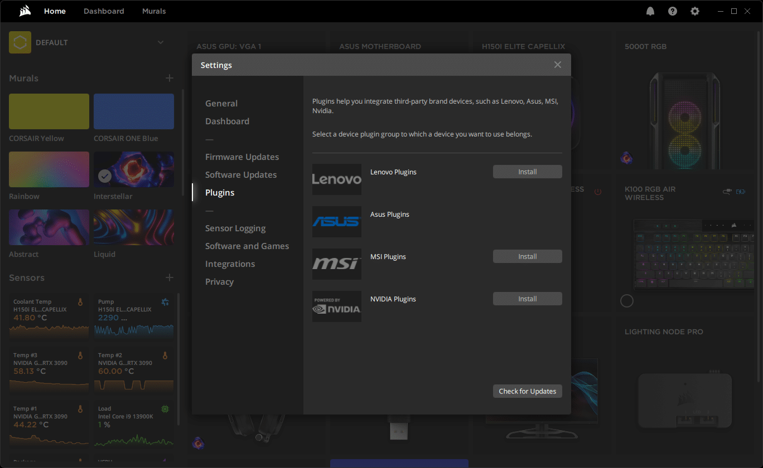
Task: Open the settings gear icon
Action: pyautogui.click(x=694, y=11)
